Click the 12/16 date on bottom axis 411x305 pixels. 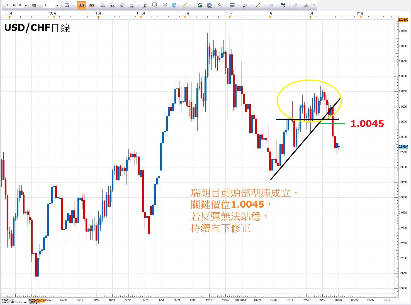click(209, 300)
